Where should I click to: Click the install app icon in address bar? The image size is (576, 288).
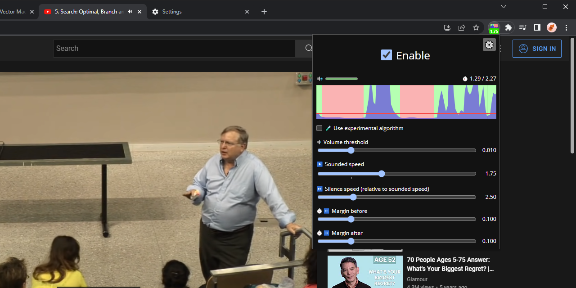(x=447, y=27)
